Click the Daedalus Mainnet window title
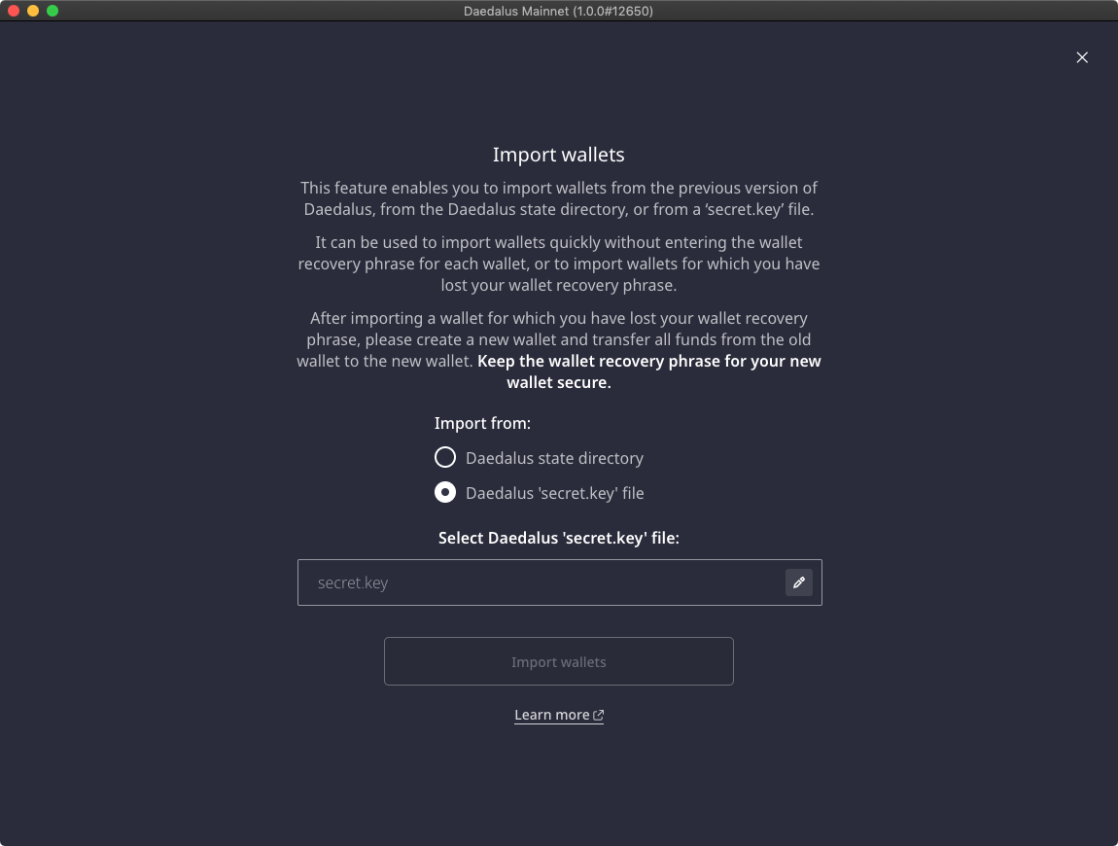 coord(558,11)
